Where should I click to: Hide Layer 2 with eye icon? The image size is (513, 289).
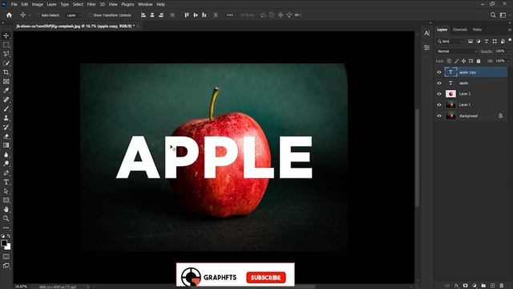coord(439,94)
